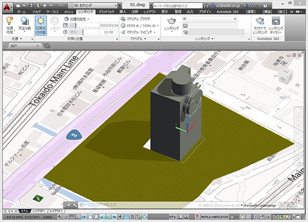308x222 pixels.
Task: Open the 3D モデリング workspace dropdown
Action: click(93, 6)
